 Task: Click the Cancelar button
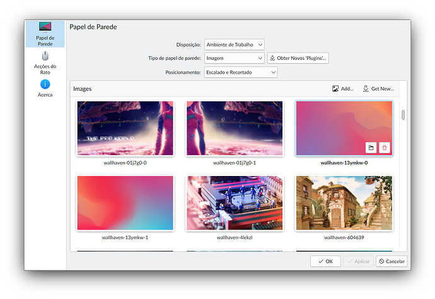(391, 261)
